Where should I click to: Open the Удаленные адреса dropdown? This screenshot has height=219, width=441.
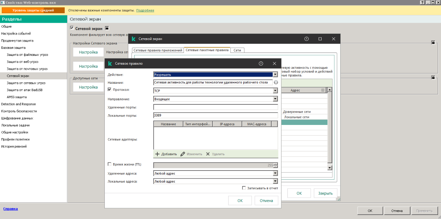click(x=275, y=173)
